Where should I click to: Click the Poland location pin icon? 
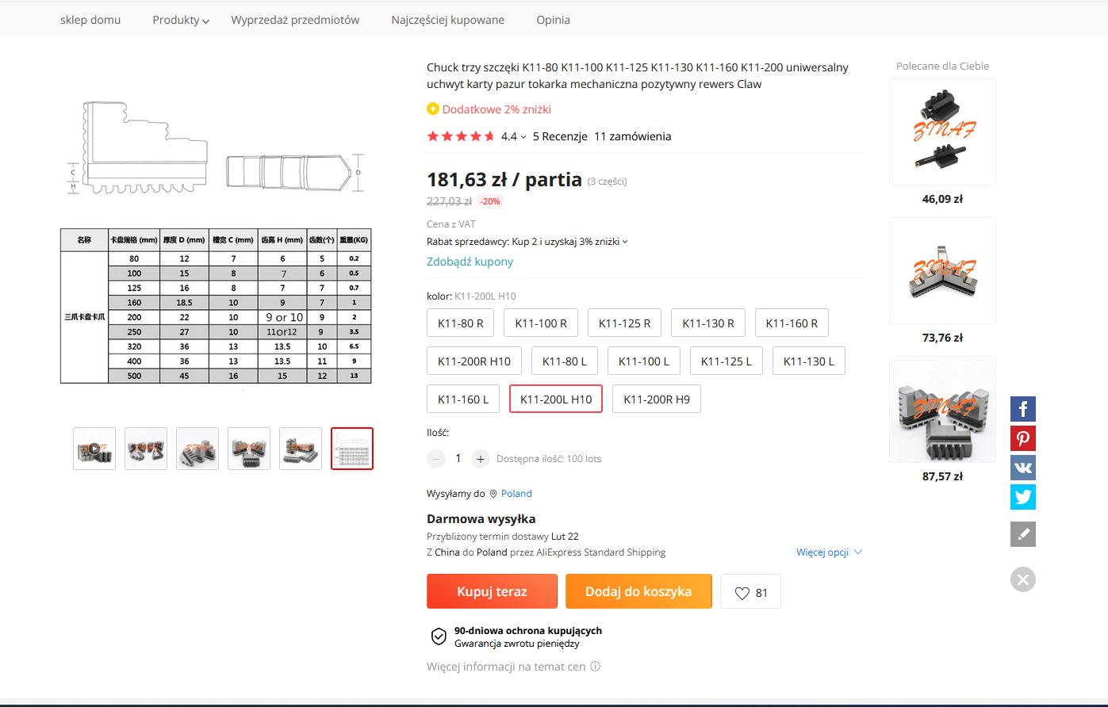(x=493, y=494)
